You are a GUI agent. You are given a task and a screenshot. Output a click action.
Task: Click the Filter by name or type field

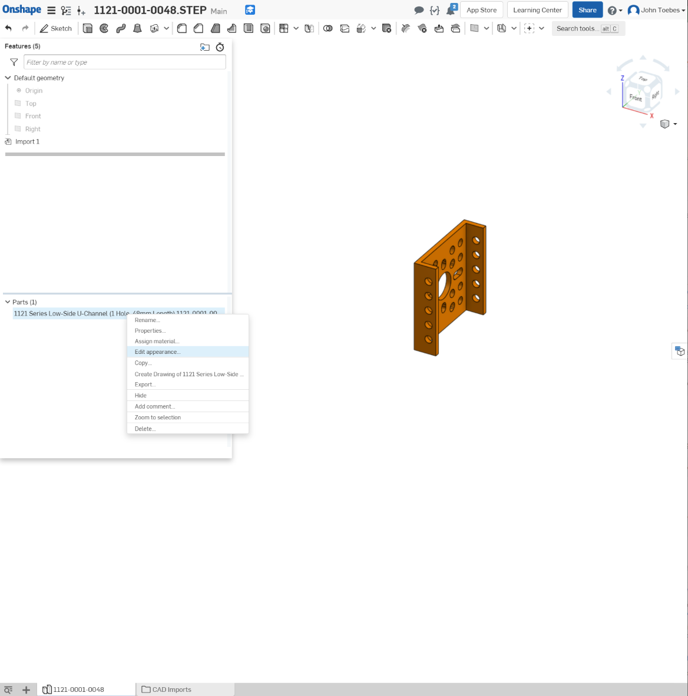pyautogui.click(x=125, y=62)
